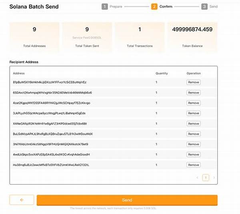Remove address starting with 3JkPLyJhG

194,113
